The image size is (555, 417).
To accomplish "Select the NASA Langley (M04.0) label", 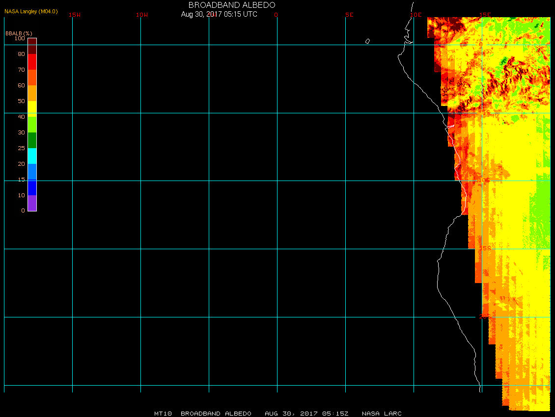I will [x=31, y=11].
